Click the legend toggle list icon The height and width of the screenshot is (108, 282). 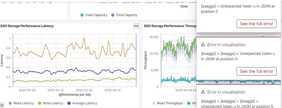click(x=2, y=105)
